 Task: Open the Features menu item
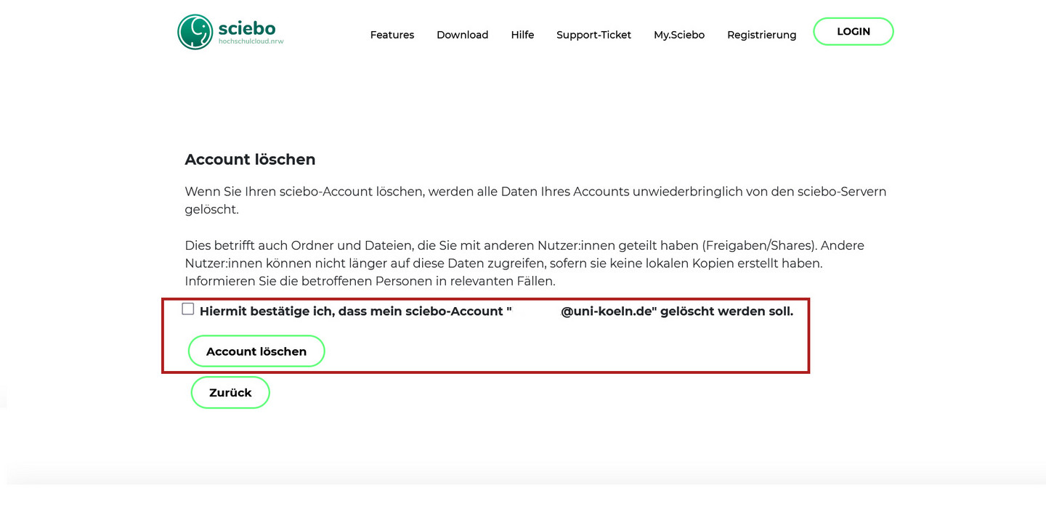click(x=392, y=35)
